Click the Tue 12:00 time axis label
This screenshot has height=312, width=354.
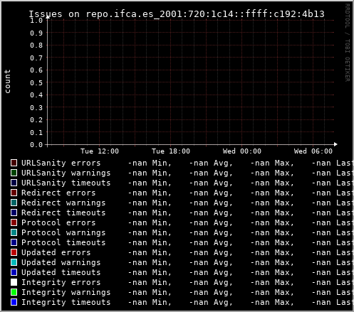pos(100,151)
